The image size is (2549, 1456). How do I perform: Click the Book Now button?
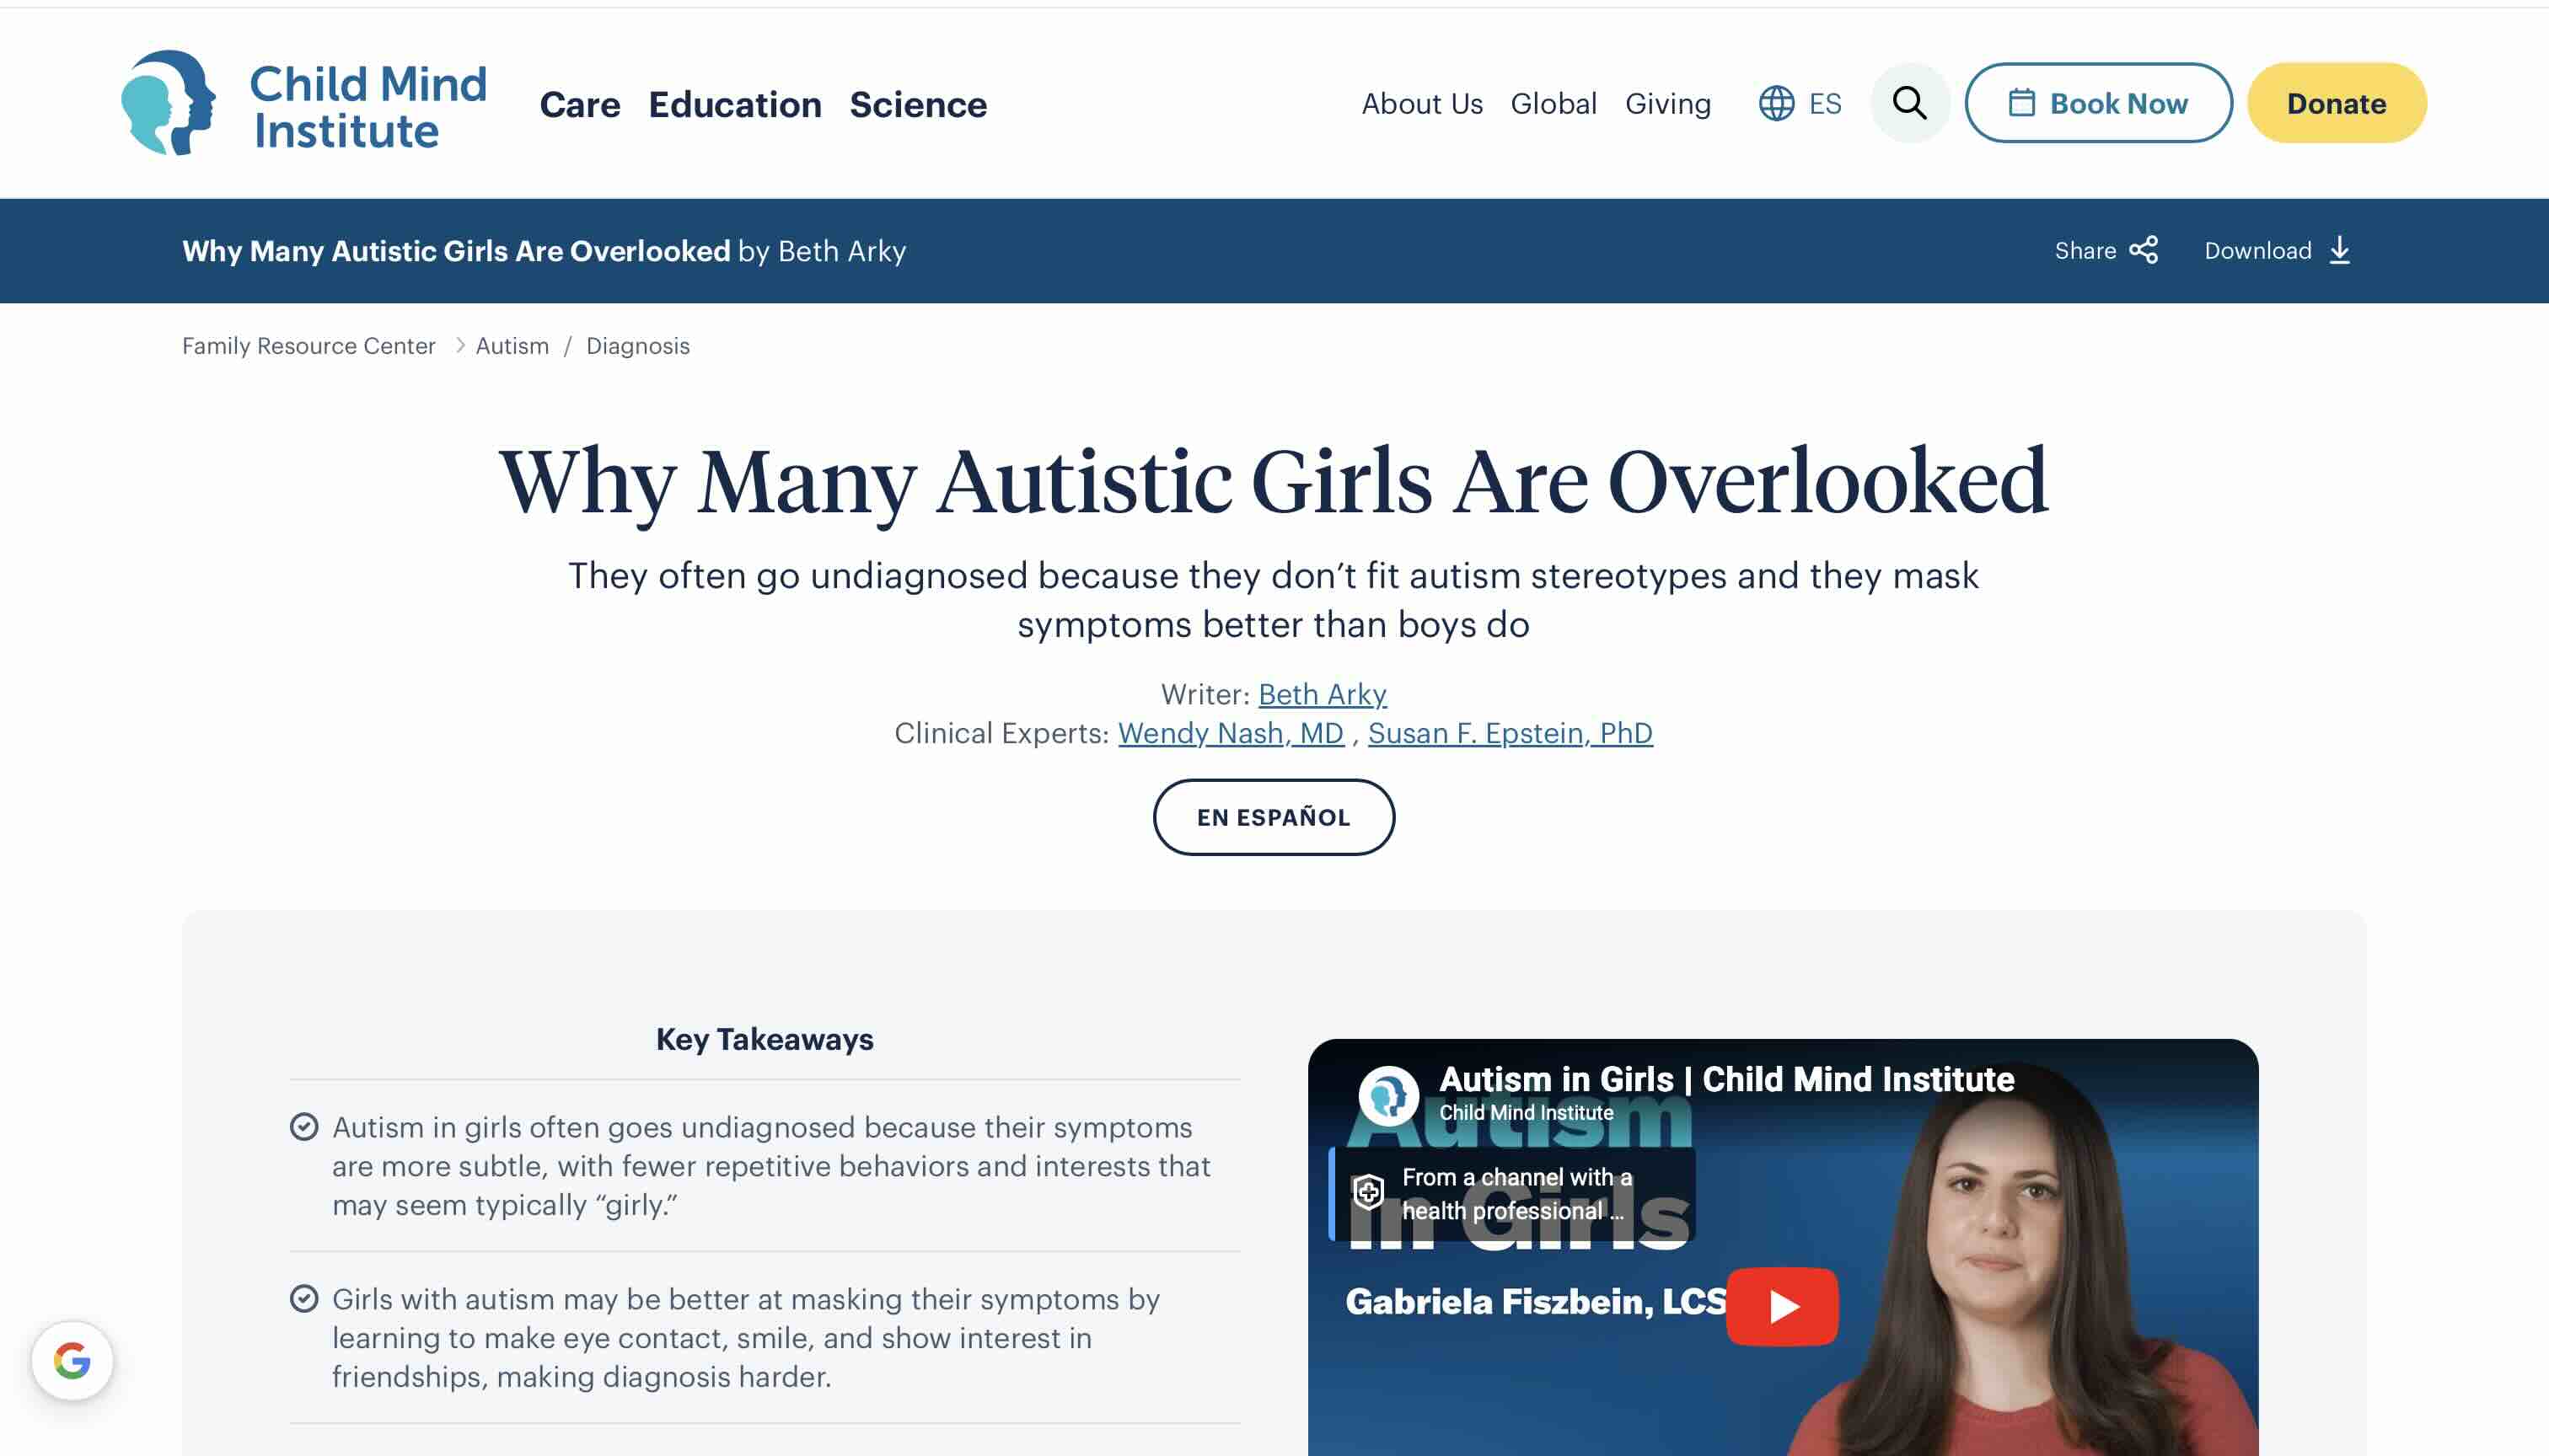point(2098,103)
